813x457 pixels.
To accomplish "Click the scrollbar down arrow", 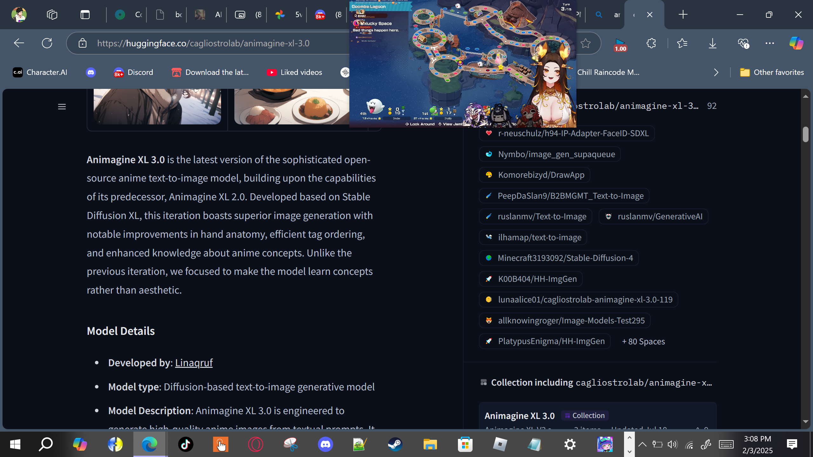I will (805, 421).
